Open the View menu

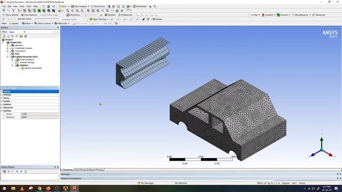click(15, 6)
